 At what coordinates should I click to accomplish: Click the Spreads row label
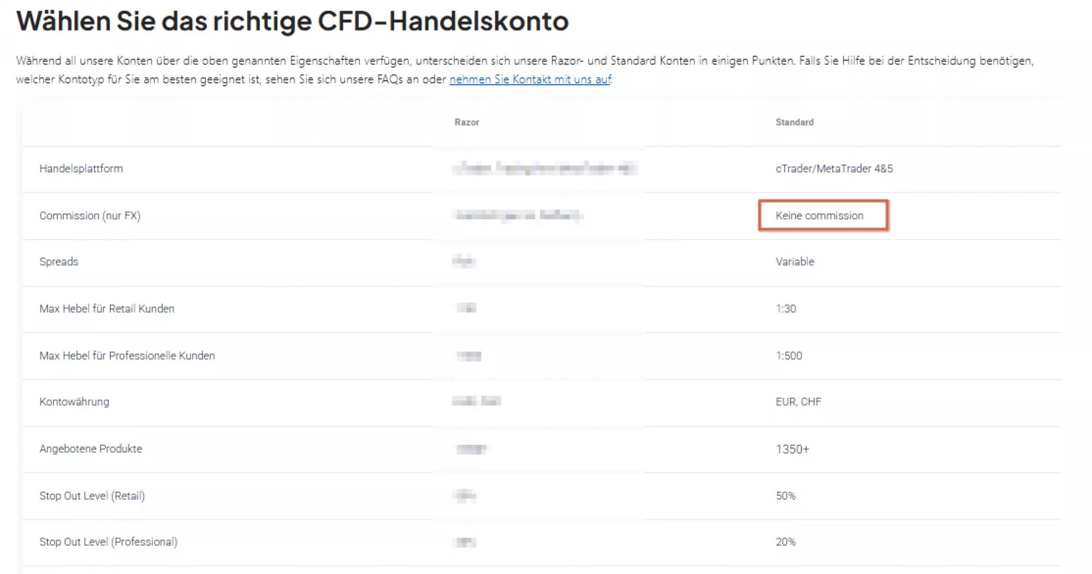pyautogui.click(x=58, y=262)
